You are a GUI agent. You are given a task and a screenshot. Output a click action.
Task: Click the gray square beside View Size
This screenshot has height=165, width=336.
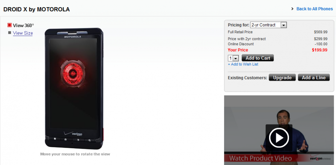tap(10, 33)
